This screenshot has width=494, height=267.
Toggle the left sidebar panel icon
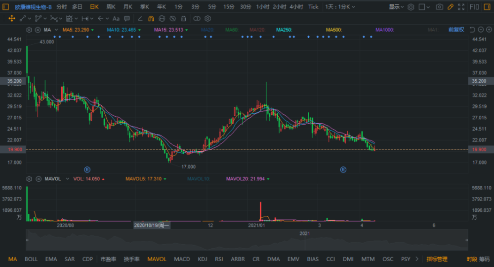(5, 6)
